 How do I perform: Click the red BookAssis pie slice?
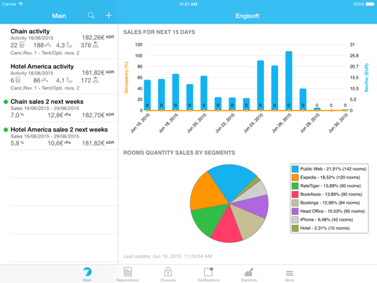tap(227, 226)
